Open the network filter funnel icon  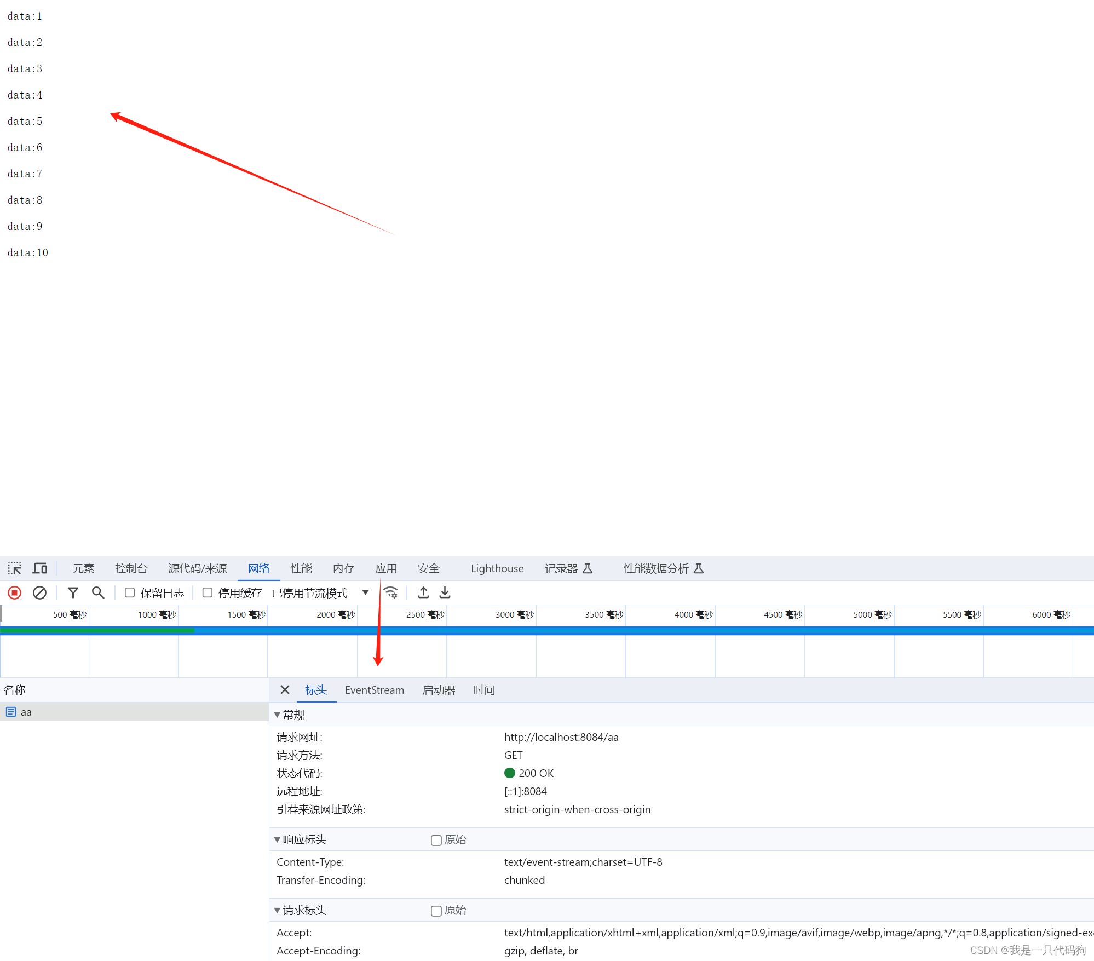[73, 592]
